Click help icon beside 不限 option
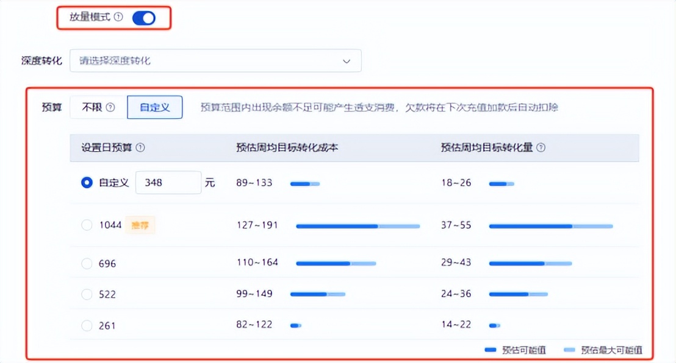 coord(110,107)
